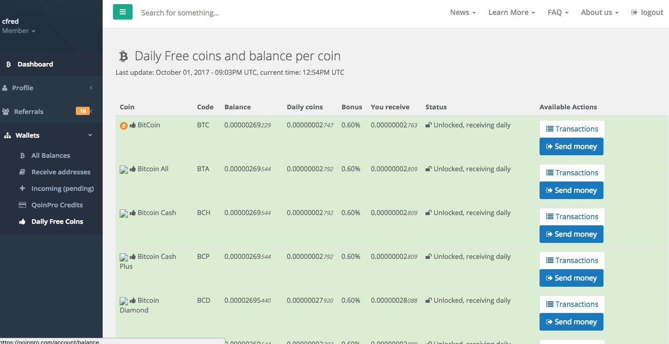Open the About us dropdown
The image size is (669, 344).
point(599,12)
